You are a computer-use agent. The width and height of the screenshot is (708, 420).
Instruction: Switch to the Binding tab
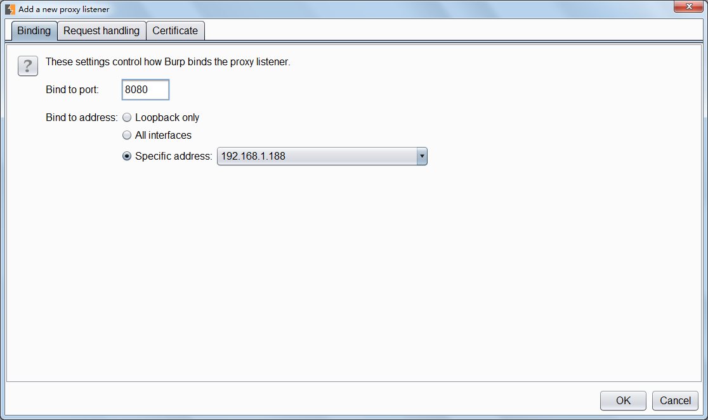pyautogui.click(x=34, y=30)
